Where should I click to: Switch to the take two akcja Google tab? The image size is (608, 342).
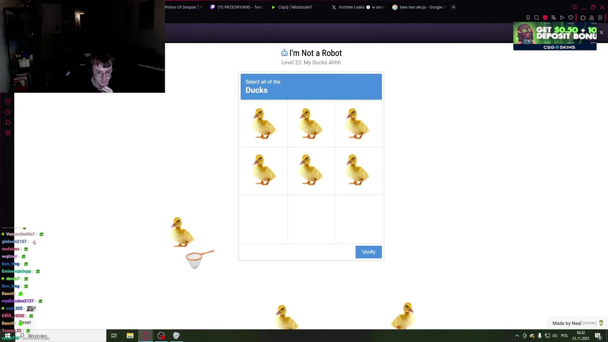[x=419, y=7]
